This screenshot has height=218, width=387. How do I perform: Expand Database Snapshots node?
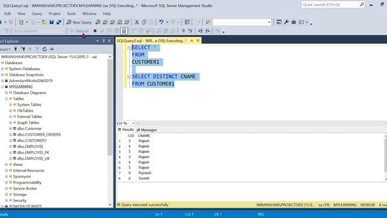2,74
